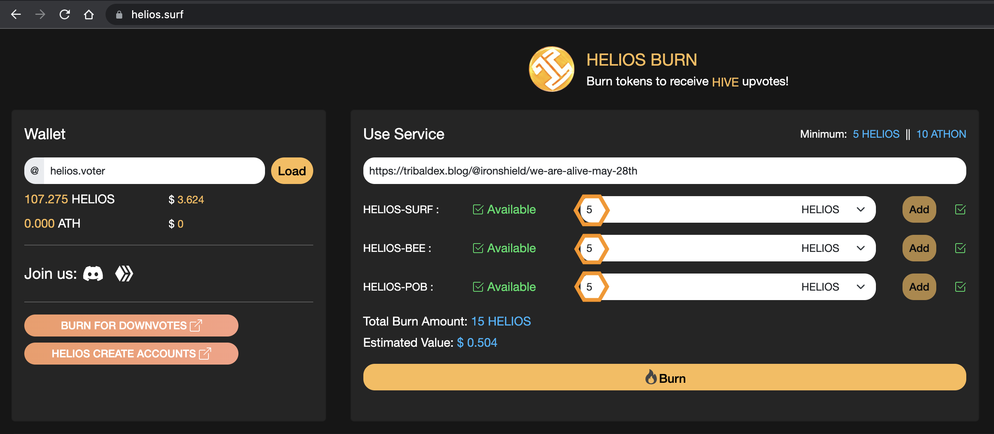Viewport: 994px width, 434px height.
Task: Add amount for HELIOS-SURF service
Action: 919,209
